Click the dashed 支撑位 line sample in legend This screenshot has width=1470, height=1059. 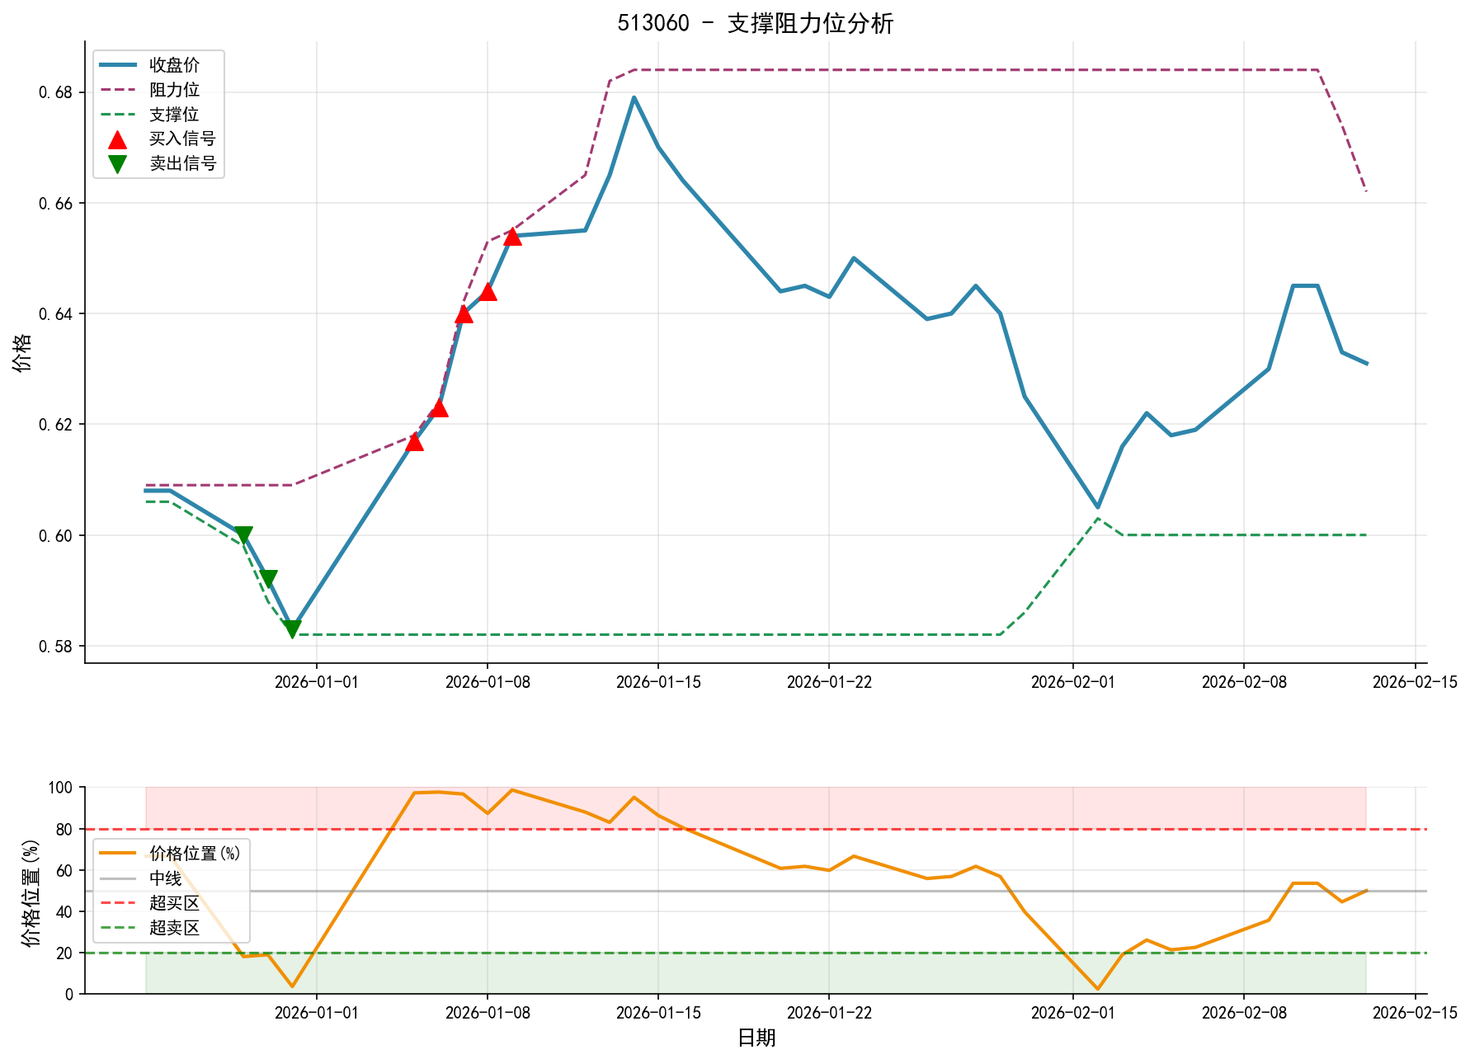click(117, 115)
